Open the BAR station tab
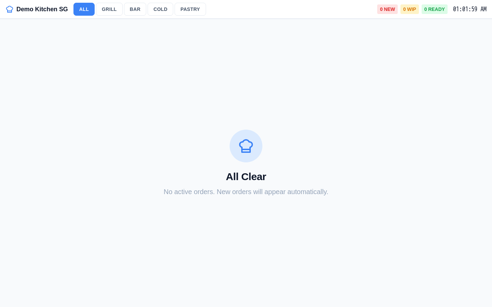 click(135, 9)
